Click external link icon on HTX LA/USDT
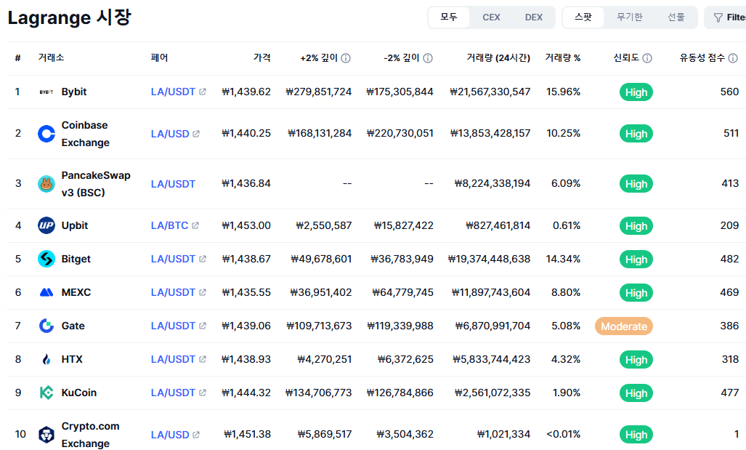746x450 pixels. (203, 359)
